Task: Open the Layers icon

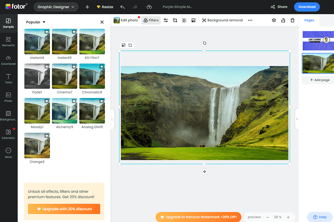Action: 274,20
